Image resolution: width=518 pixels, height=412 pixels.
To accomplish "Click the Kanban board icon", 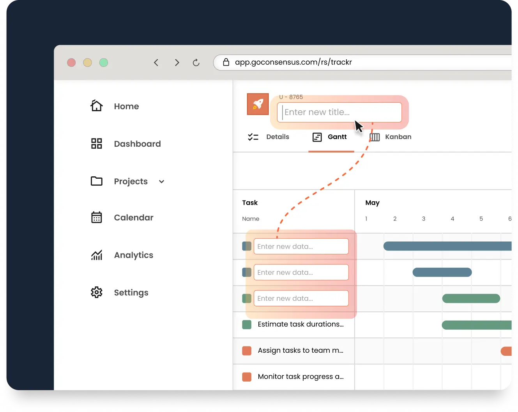I will pyautogui.click(x=375, y=137).
